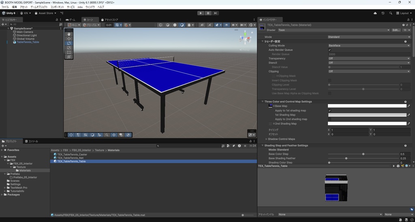Select the Rotate tool
The width and height of the screenshot is (415, 222).
click(69, 43)
